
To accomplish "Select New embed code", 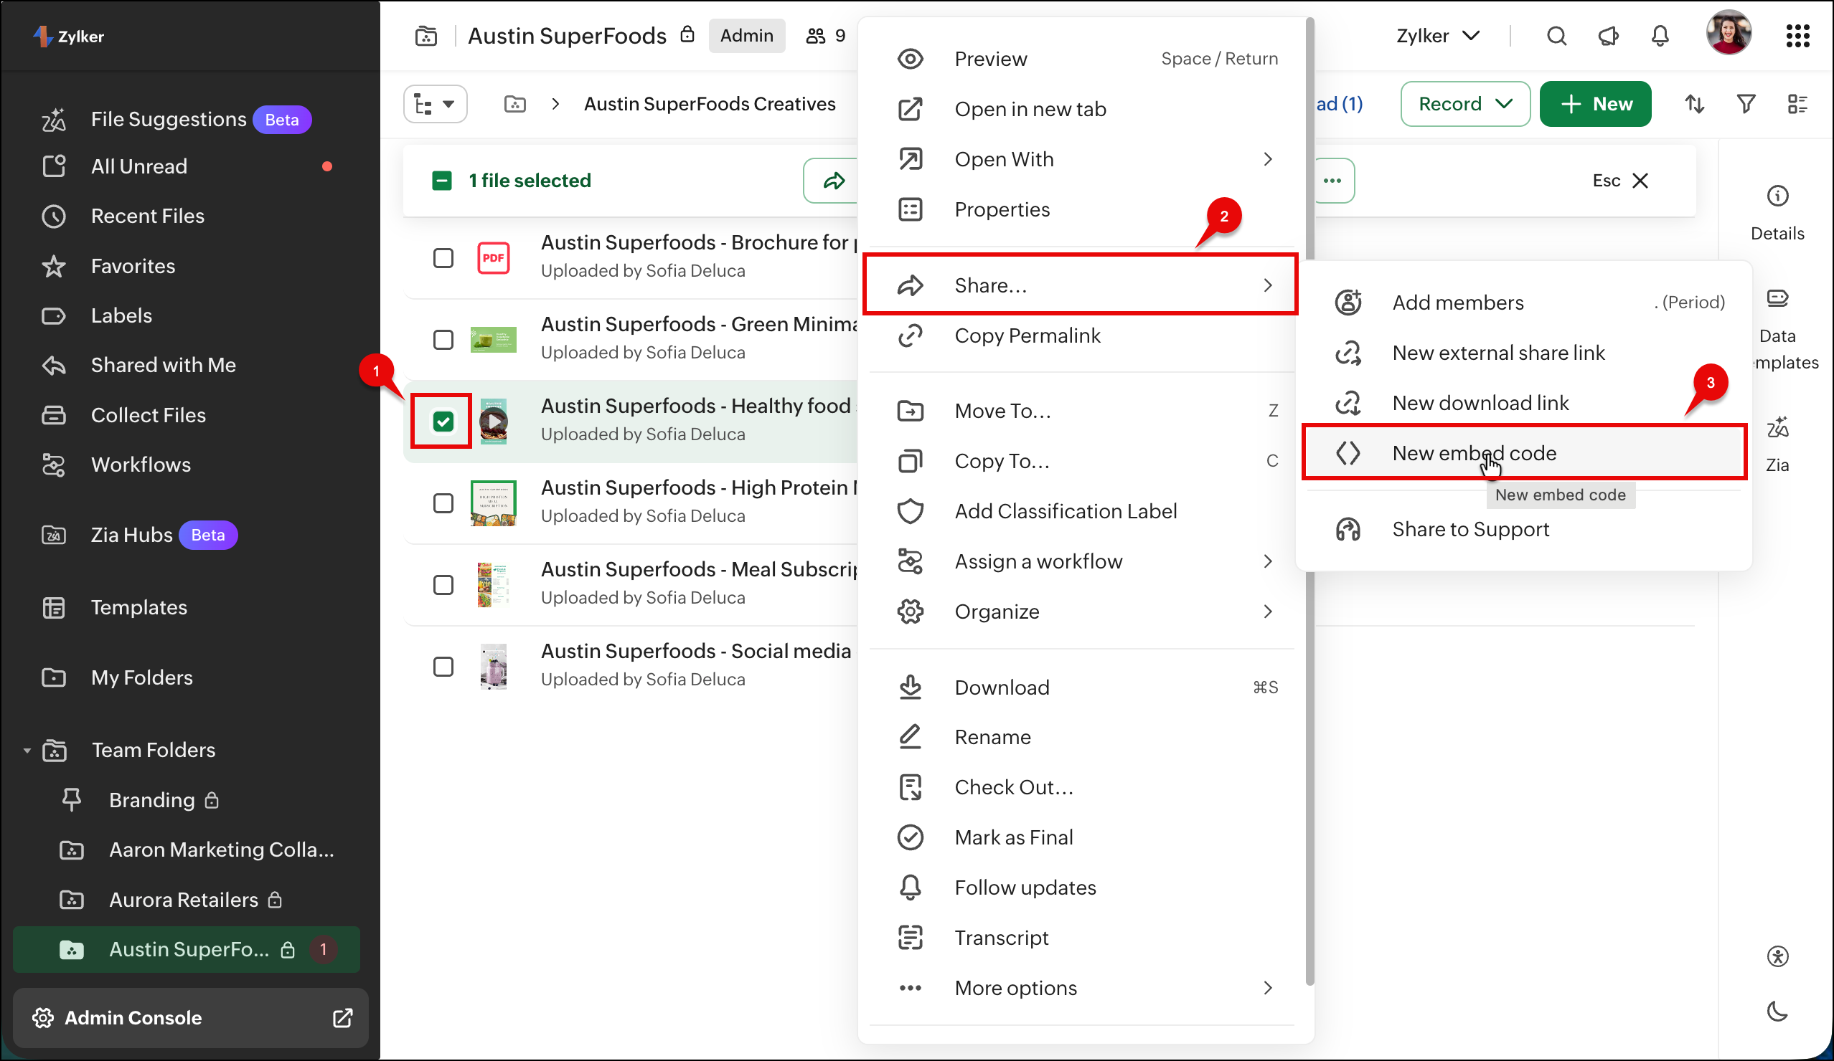I will click(1524, 453).
